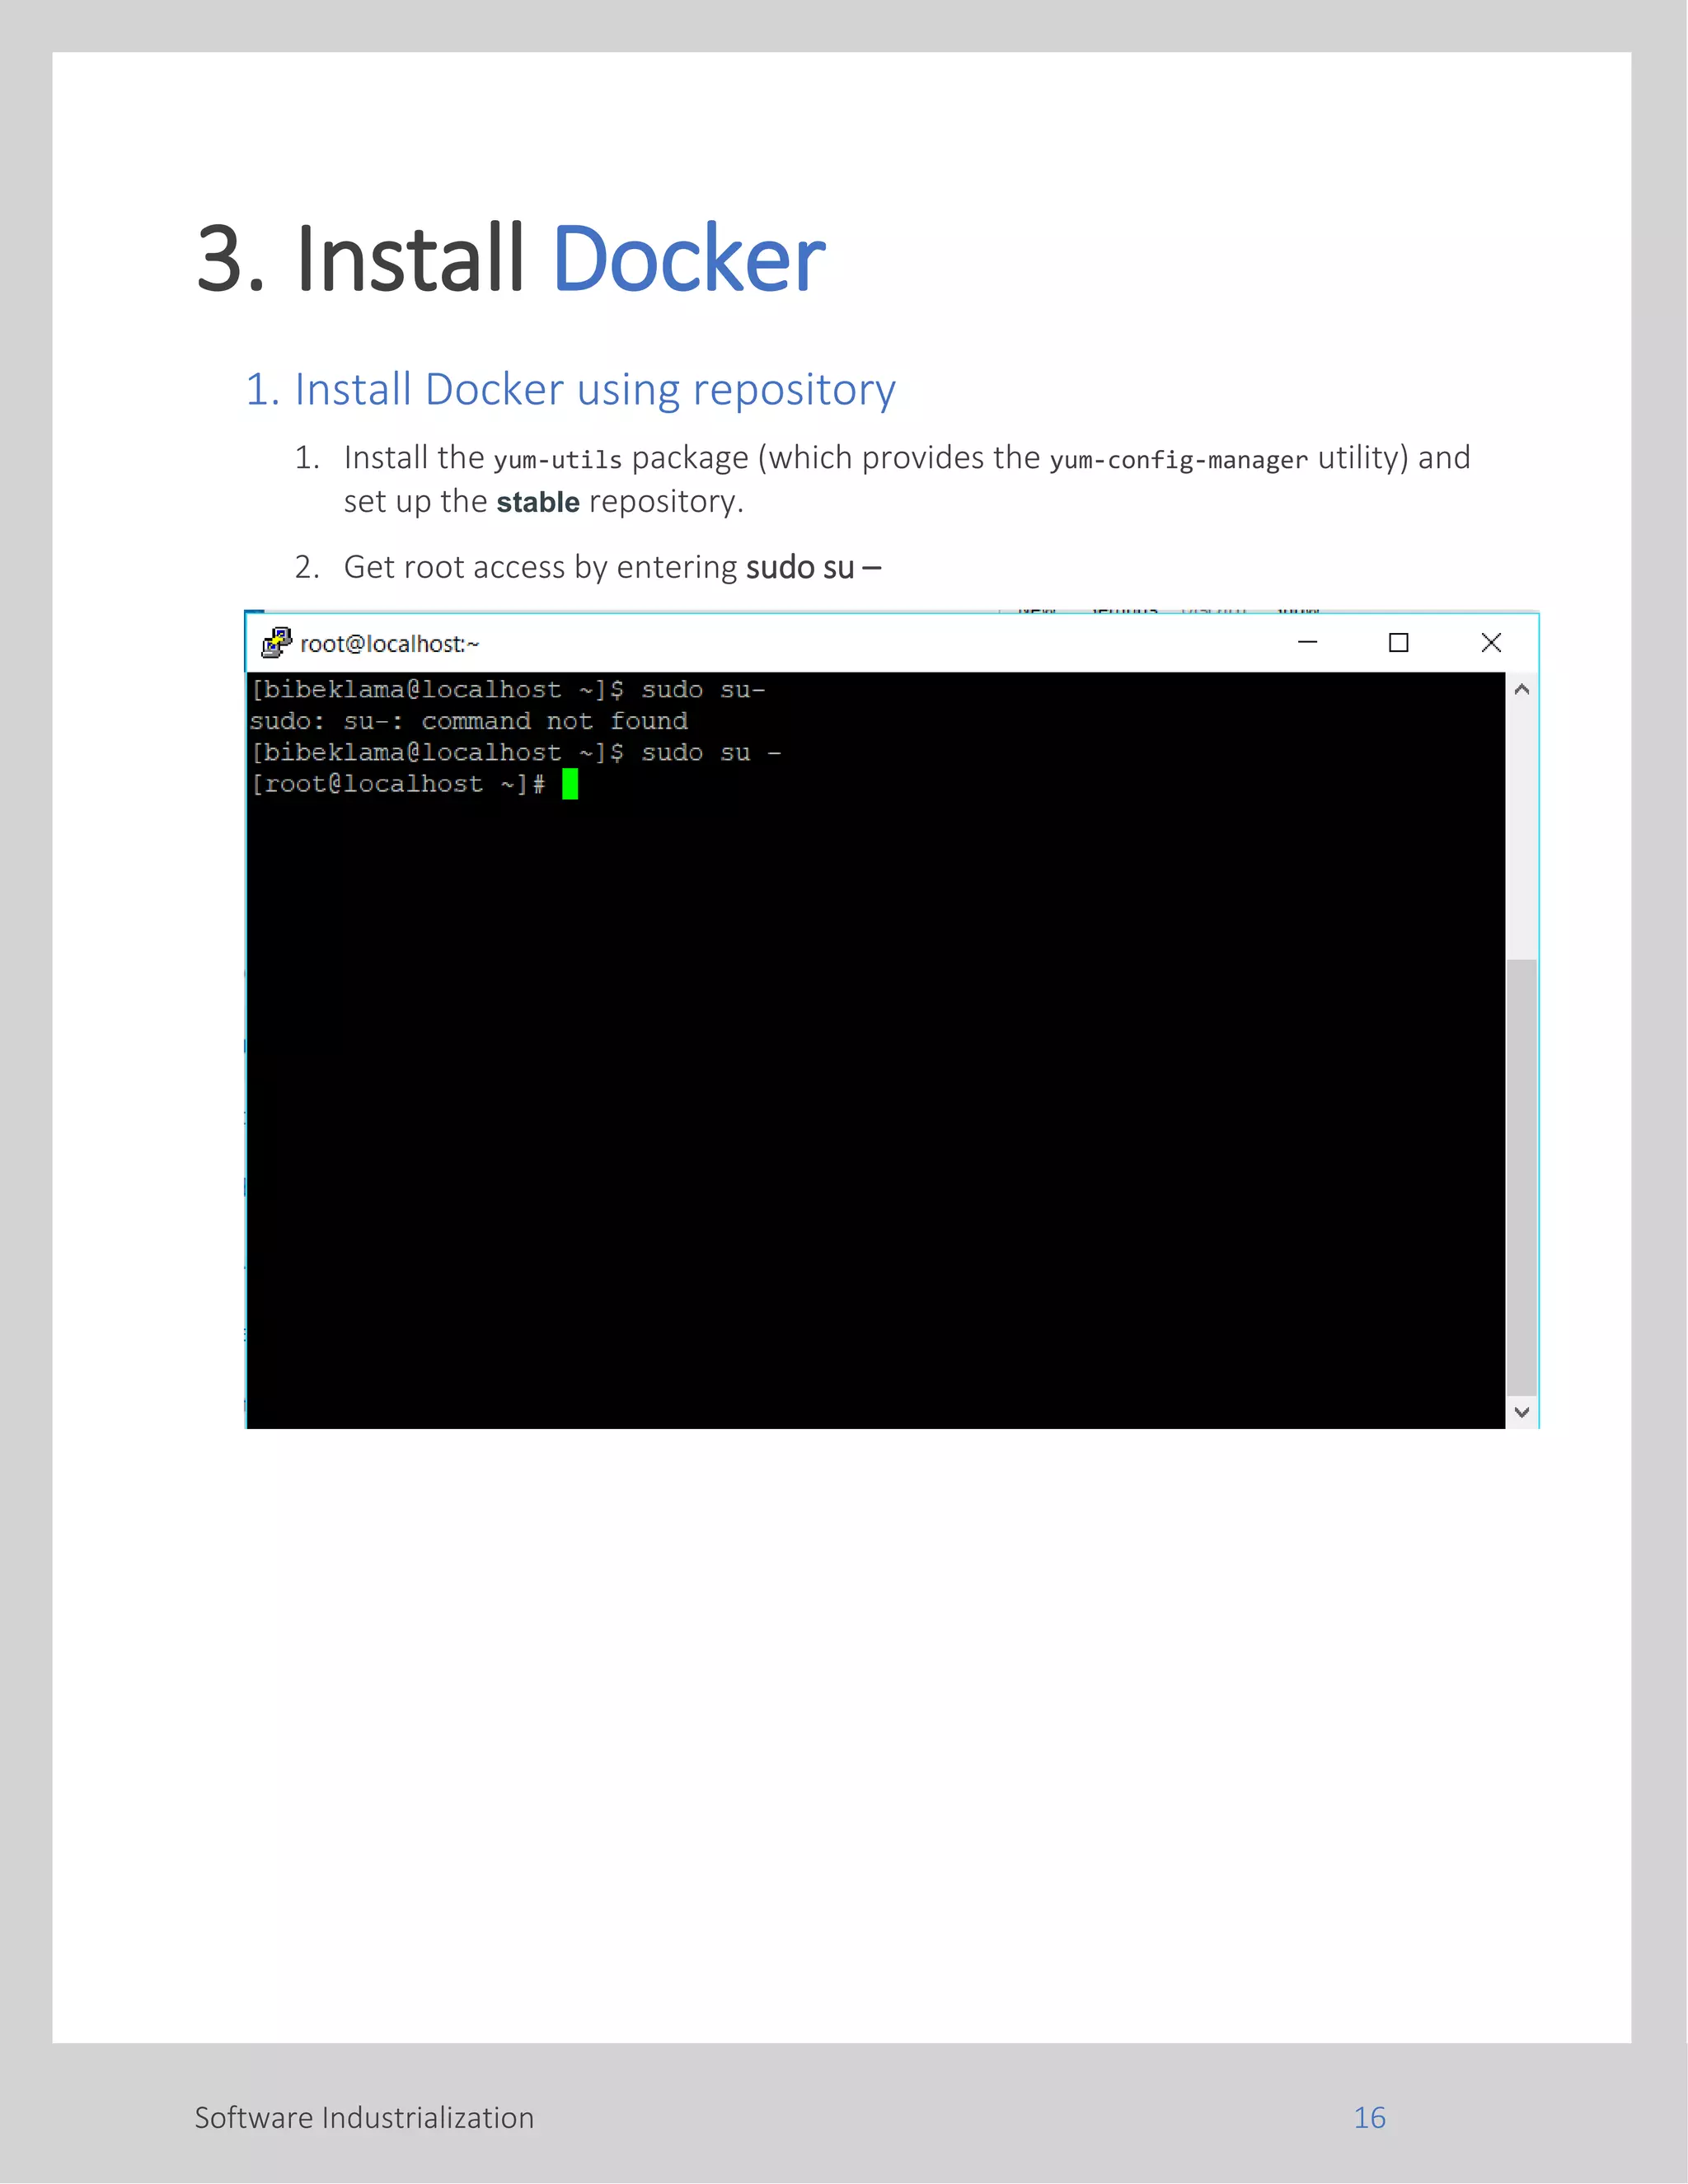Click the terminal scroll down arrow
This screenshot has width=1688, height=2184.
pyautogui.click(x=1521, y=1412)
